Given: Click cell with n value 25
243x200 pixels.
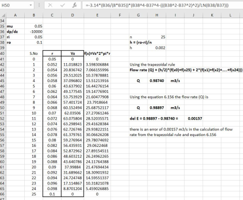Looking at the screenshot, I should 157,37.
